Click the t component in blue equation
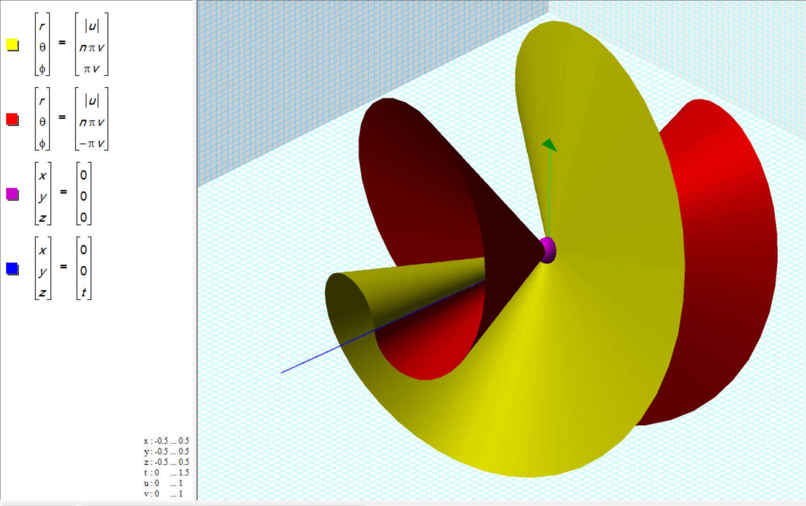Image resolution: width=806 pixels, height=506 pixels. [x=84, y=292]
